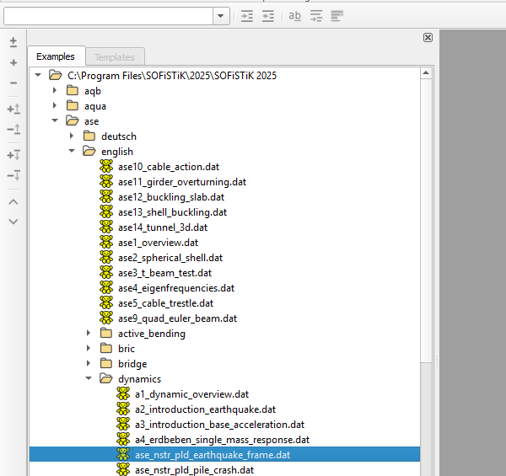Open the toolbar combo box dropdown arrow

[221, 16]
